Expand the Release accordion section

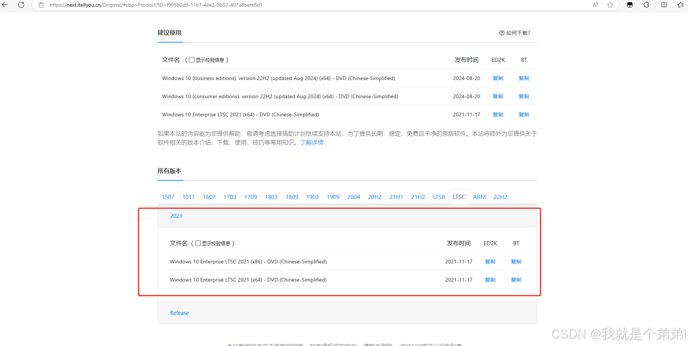pos(348,313)
